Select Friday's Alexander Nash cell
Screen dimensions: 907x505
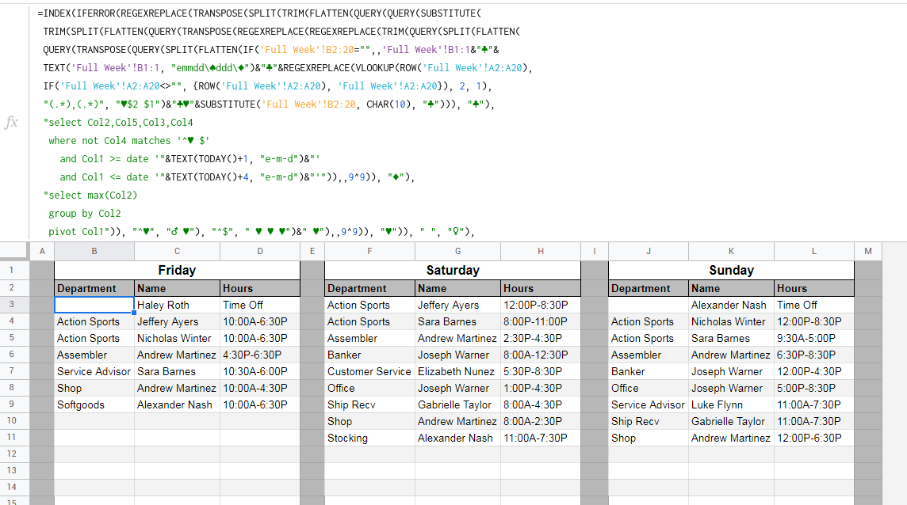click(177, 405)
